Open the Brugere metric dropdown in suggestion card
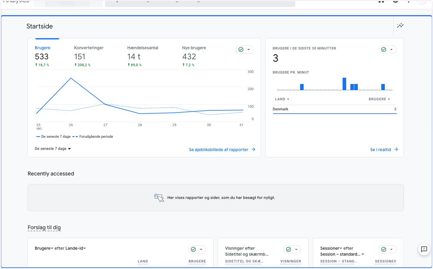 pos(44,248)
